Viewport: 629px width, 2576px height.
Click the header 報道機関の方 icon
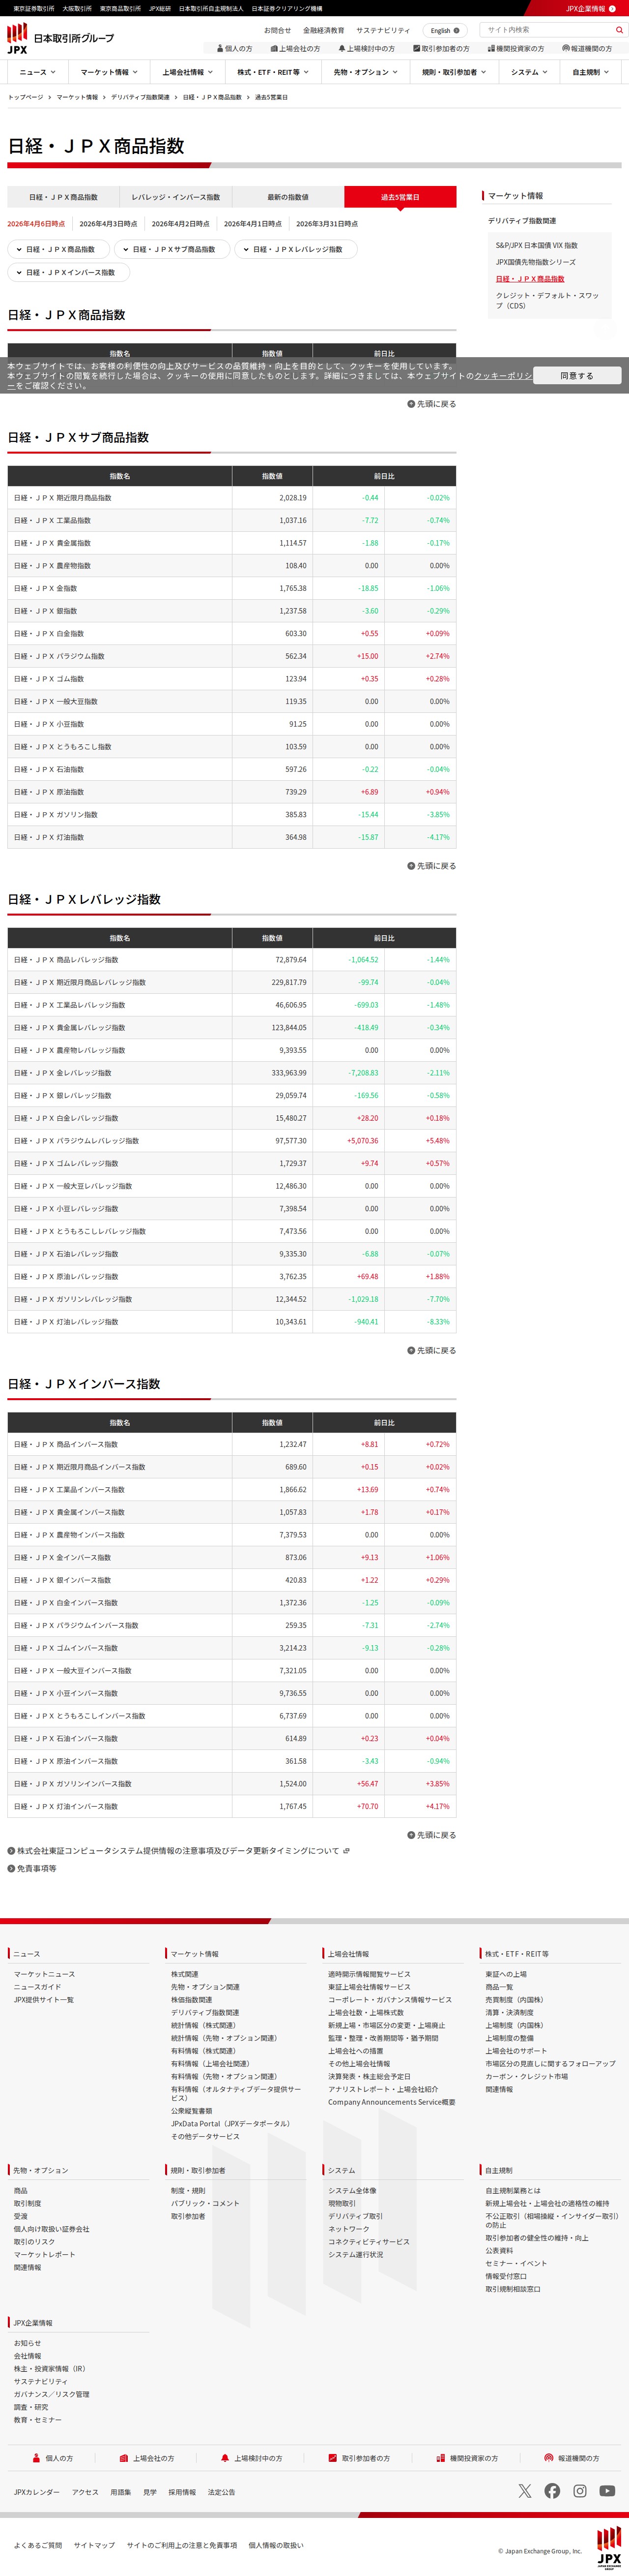[x=566, y=48]
